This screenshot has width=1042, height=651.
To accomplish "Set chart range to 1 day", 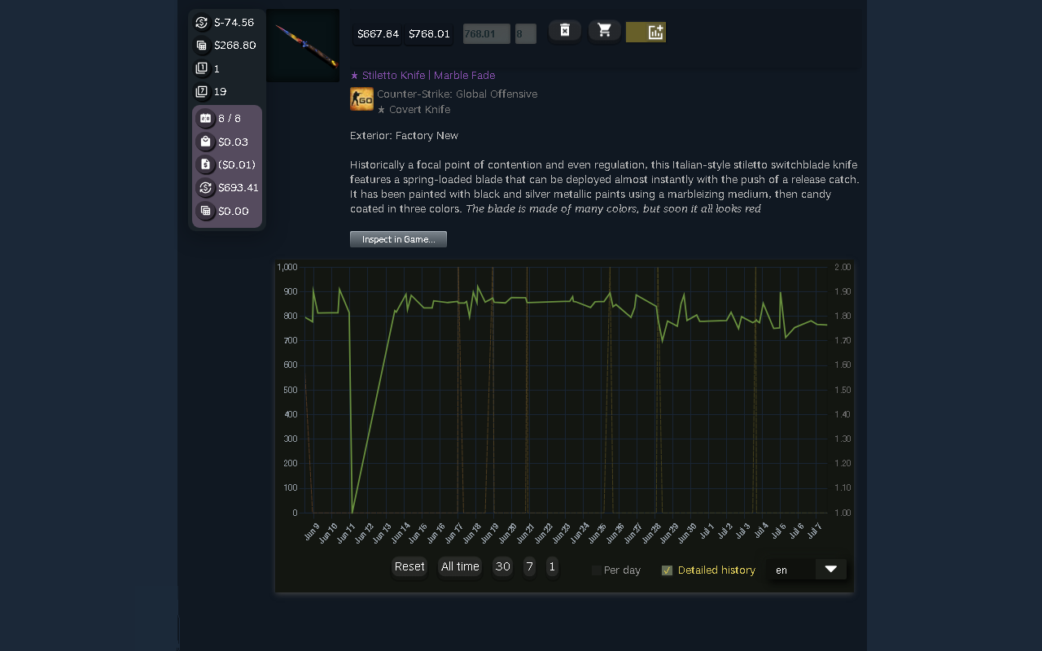I will (x=552, y=567).
